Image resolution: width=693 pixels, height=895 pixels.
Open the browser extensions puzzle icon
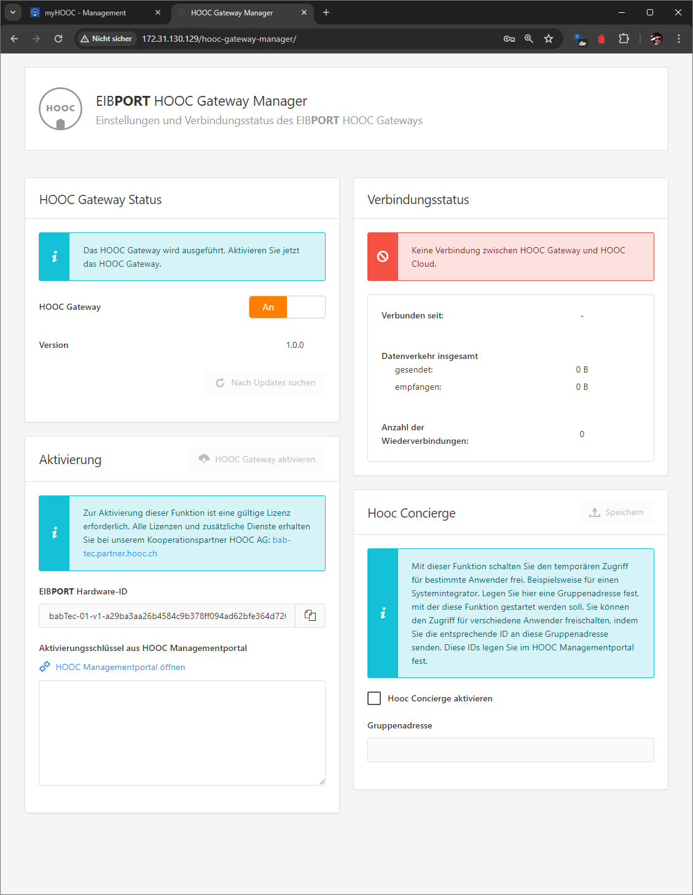click(624, 39)
